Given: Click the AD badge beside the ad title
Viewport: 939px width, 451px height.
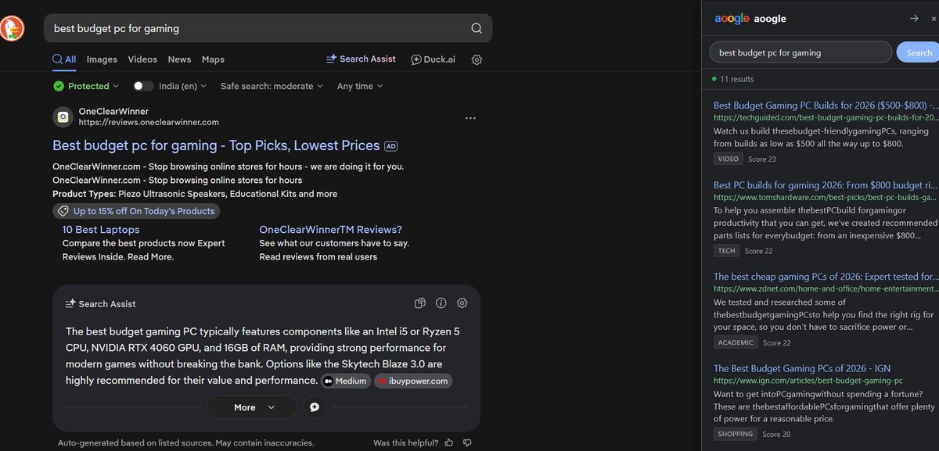Looking at the screenshot, I should click(x=391, y=146).
